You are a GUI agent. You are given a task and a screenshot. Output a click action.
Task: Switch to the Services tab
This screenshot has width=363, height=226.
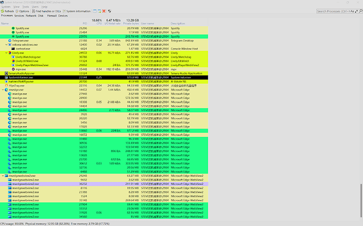click(19, 16)
